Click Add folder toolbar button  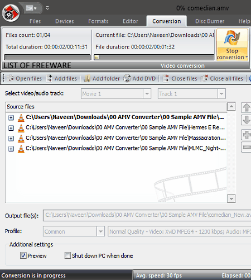(102, 78)
